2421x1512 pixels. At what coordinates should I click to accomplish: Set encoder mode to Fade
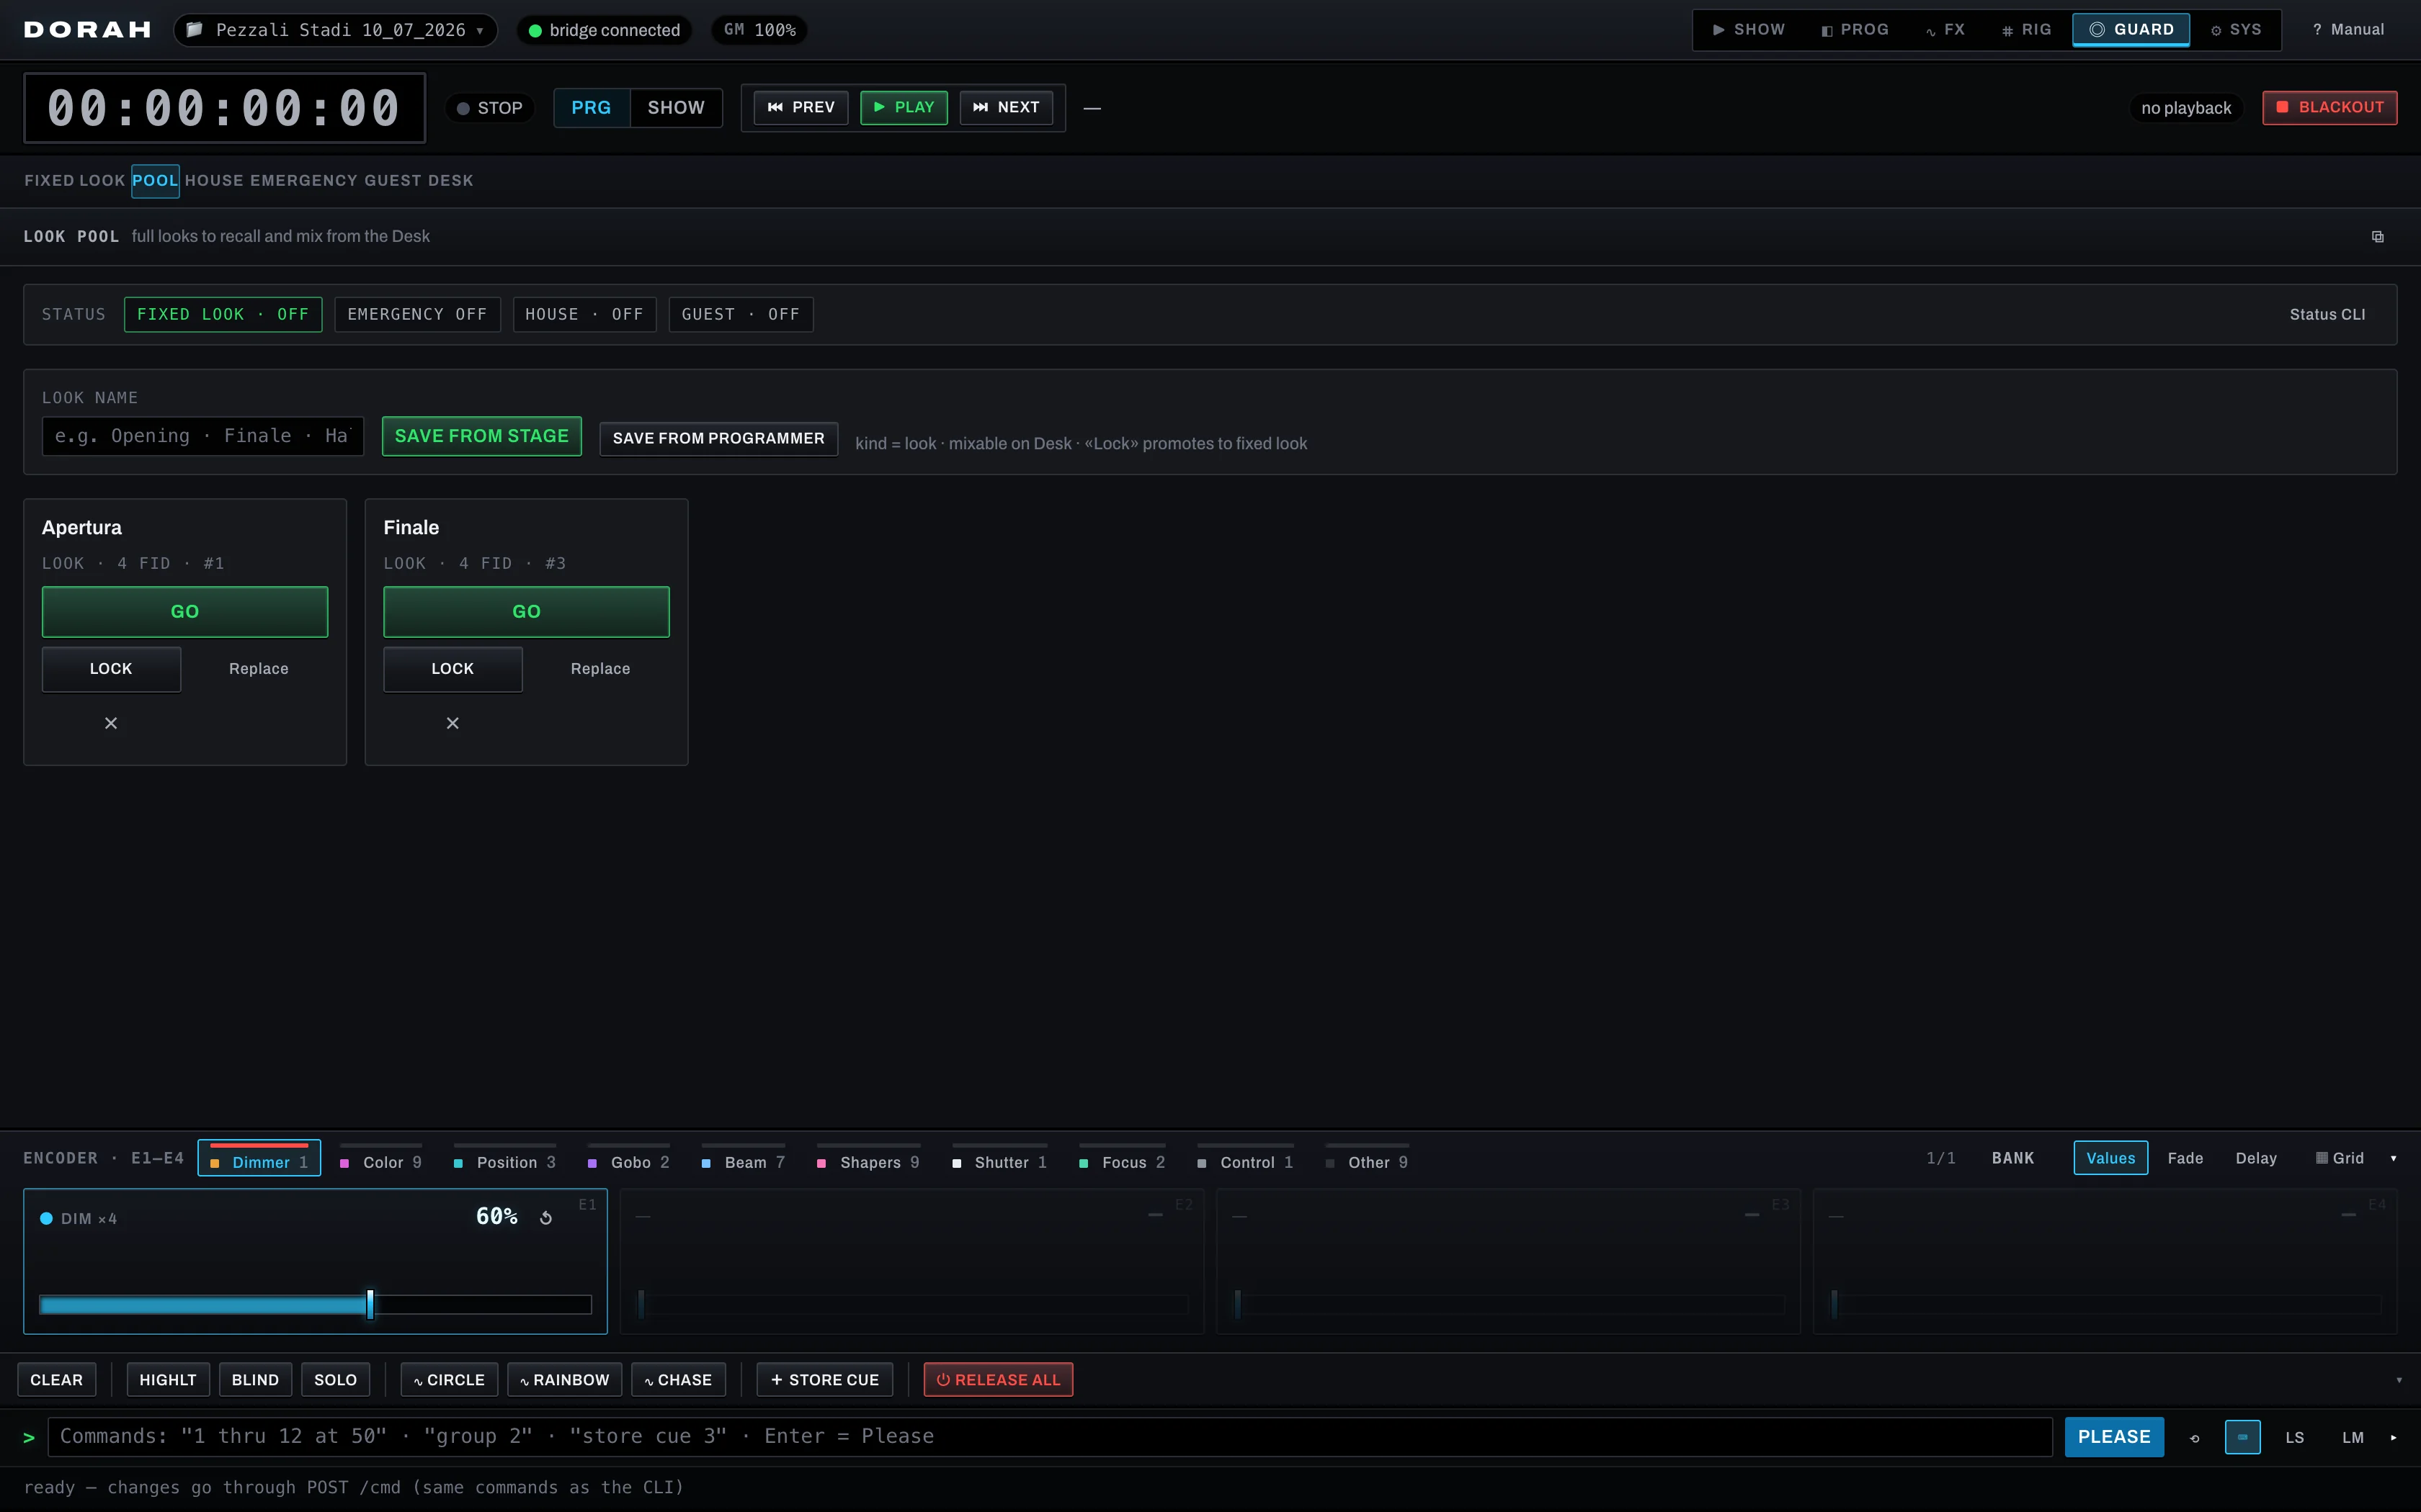(2185, 1158)
